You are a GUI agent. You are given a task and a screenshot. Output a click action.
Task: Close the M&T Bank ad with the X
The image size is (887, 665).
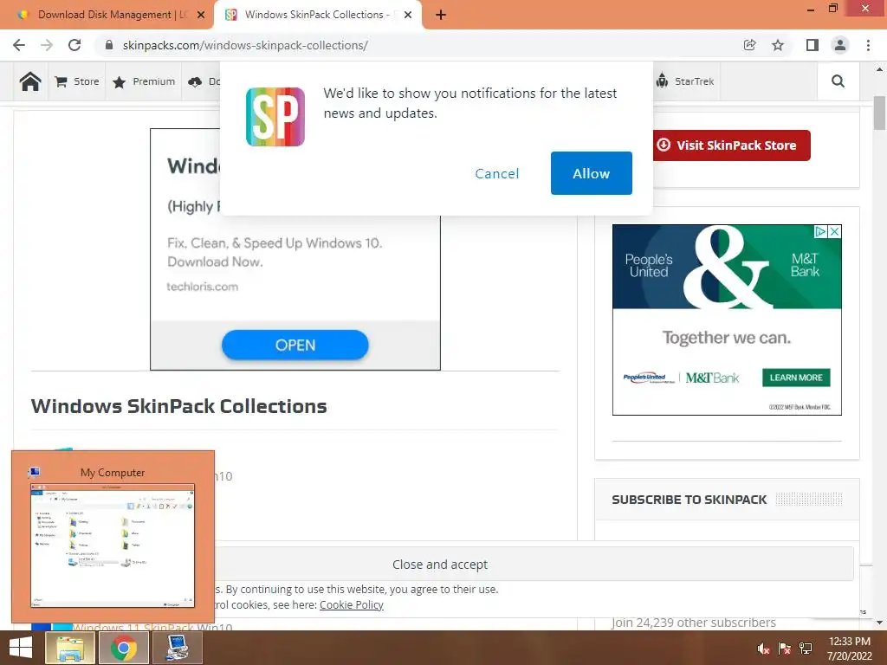pyautogui.click(x=834, y=232)
